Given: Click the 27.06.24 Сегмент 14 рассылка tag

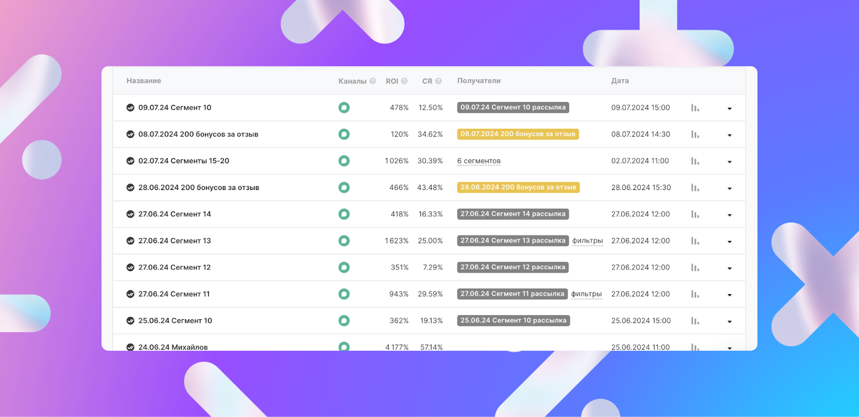Looking at the screenshot, I should pos(513,214).
